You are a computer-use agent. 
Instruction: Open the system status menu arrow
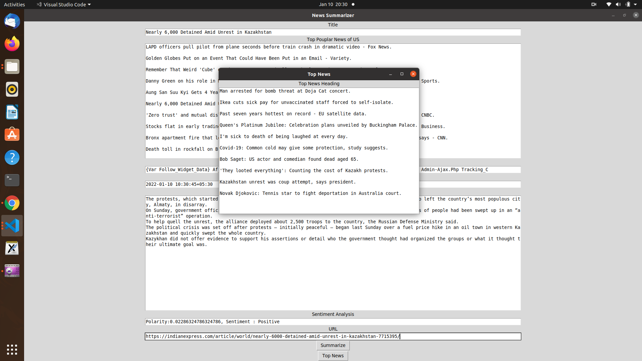click(635, 4)
